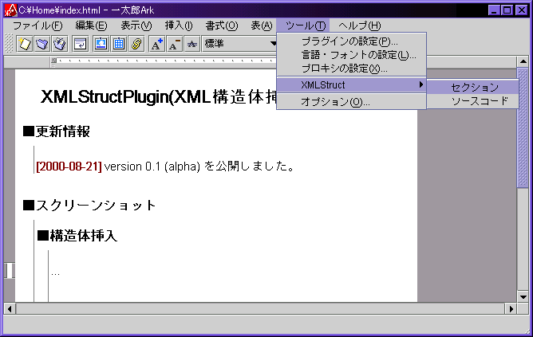Expand the XMLStruct submenu arrow

tap(421, 84)
